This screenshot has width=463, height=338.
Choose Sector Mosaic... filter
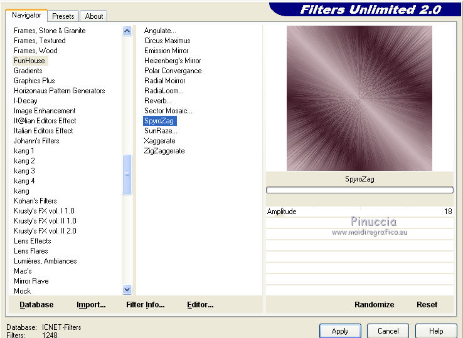[168, 111]
